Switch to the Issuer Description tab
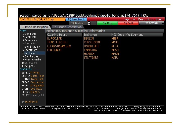Viewport: 181px width, 136px height. click(x=68, y=27)
